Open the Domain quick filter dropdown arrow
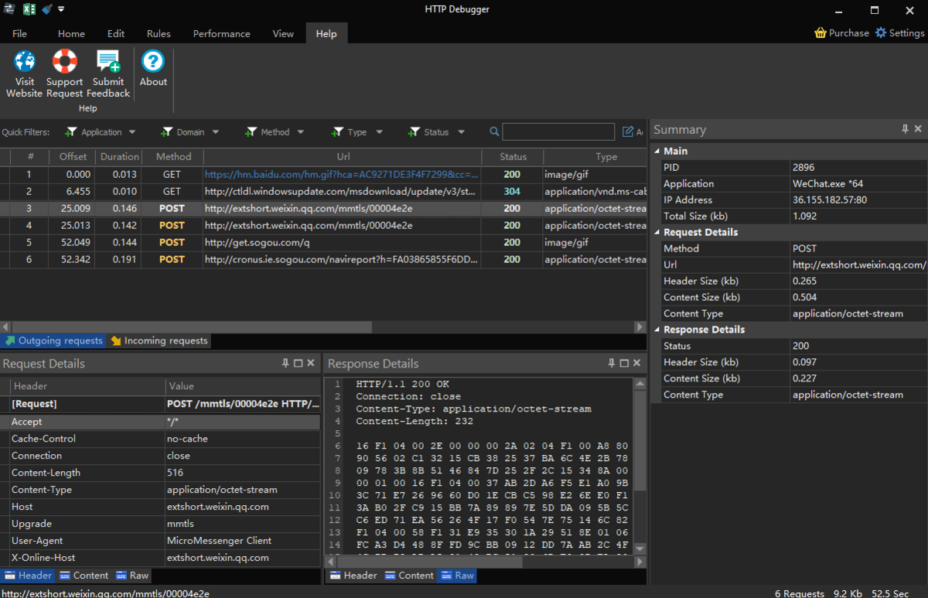Image resolution: width=928 pixels, height=598 pixels. point(216,132)
